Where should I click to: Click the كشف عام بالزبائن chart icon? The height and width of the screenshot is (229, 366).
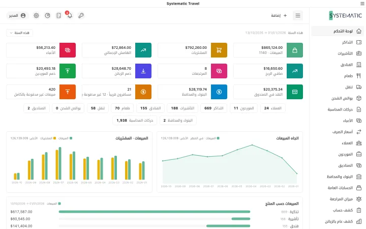tap(359, 221)
